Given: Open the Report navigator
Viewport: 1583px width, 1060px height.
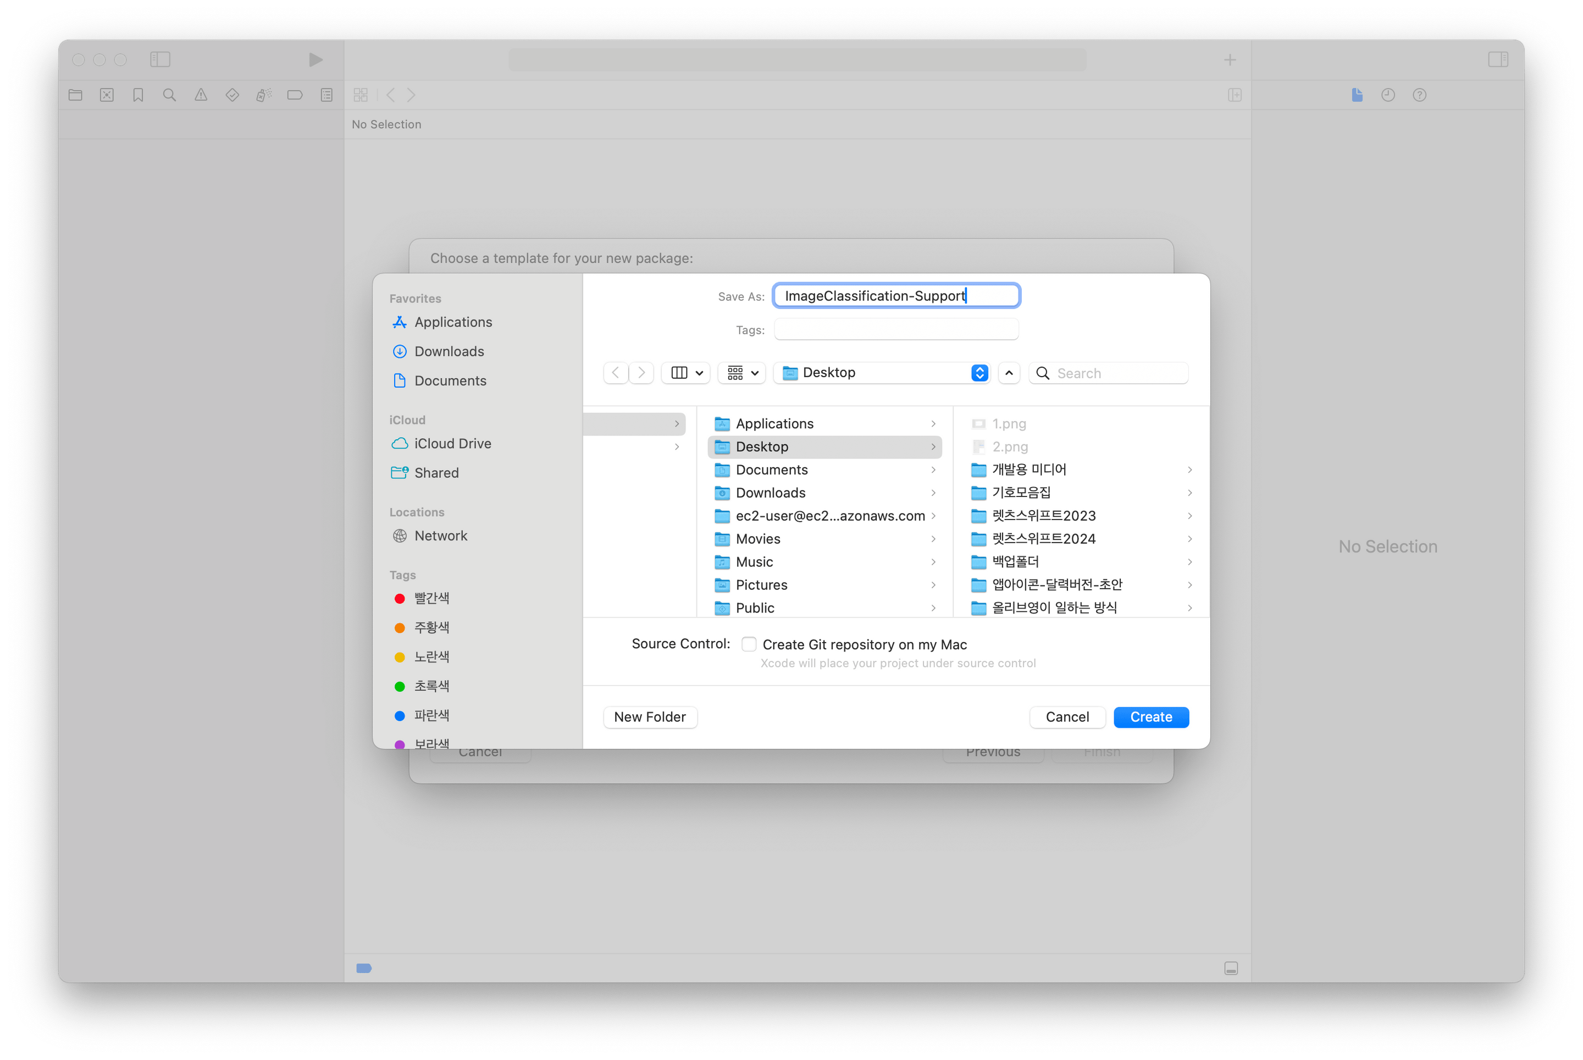Looking at the screenshot, I should point(326,95).
